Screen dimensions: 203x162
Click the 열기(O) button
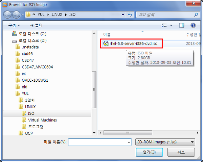149,152
